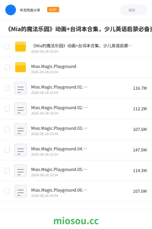Select checkbox of Mias.Magic.Playground.06 file
Image resolution: width=152 pixels, height=229 pixels.
(7, 191)
